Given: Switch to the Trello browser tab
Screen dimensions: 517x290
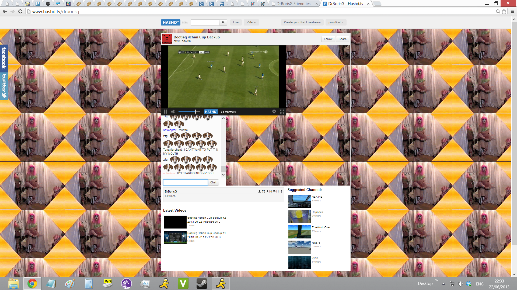Looking at the screenshot, I should (38, 4).
